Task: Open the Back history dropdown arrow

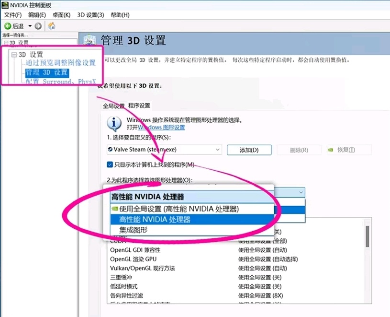Action: pos(30,26)
